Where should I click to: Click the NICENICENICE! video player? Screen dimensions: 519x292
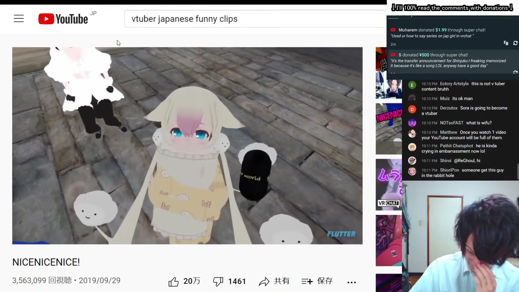[187, 146]
